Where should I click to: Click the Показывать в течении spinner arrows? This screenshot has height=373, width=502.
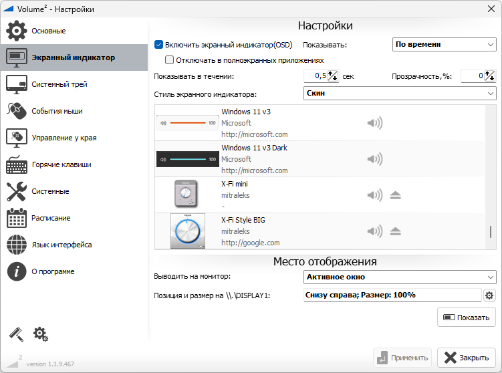coord(333,76)
